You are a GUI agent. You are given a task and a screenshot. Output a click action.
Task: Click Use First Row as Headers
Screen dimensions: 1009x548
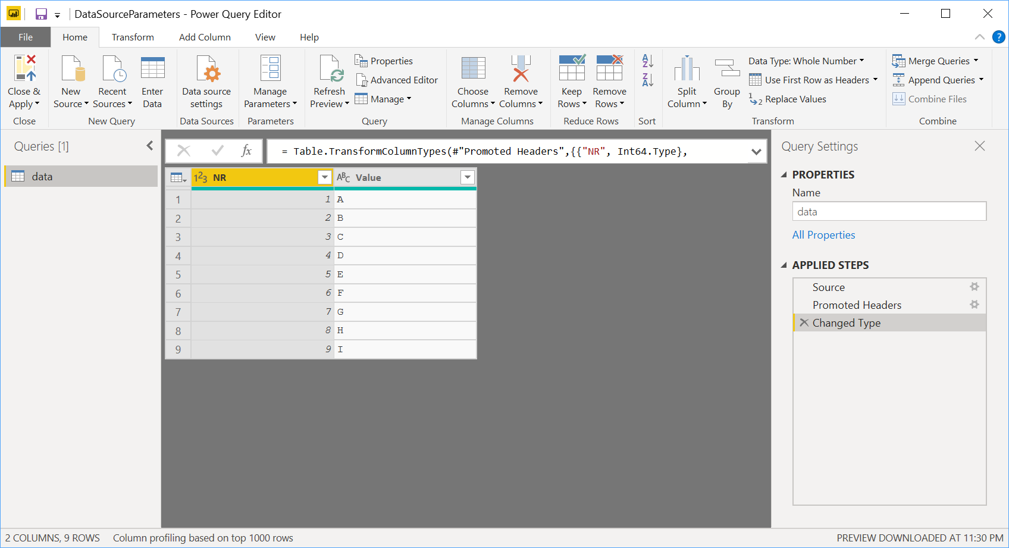813,80
